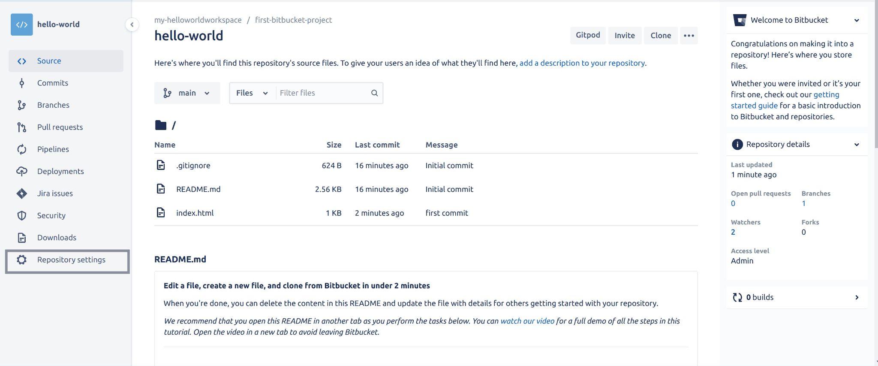
Task: Open the main branch dropdown
Action: pos(187,93)
